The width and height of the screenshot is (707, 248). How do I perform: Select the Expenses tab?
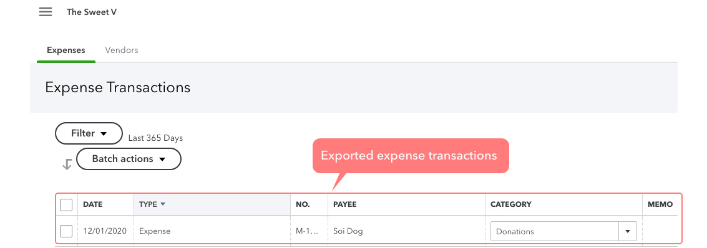pos(66,50)
